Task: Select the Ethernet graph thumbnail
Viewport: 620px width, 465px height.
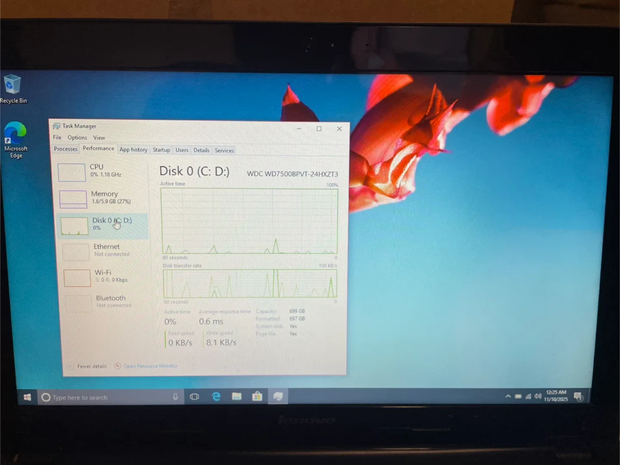Action: pos(76,252)
